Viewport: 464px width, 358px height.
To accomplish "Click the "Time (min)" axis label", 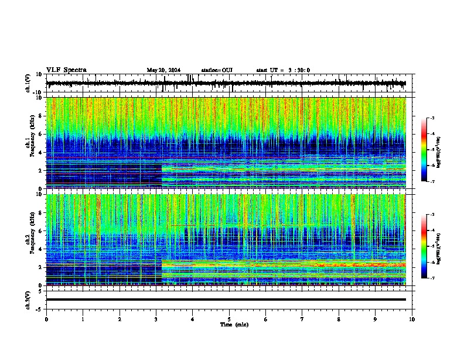I will [x=234, y=325].
